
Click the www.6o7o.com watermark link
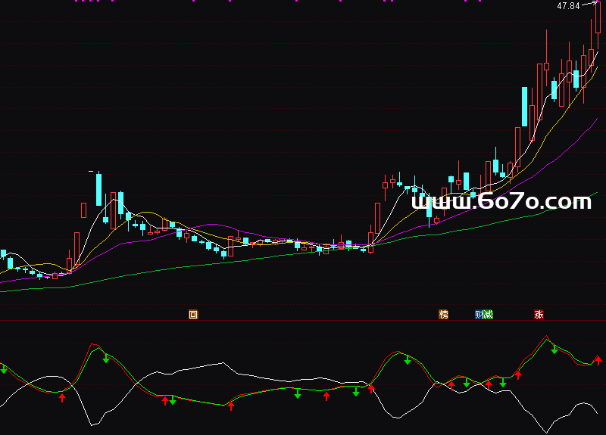[501, 201]
